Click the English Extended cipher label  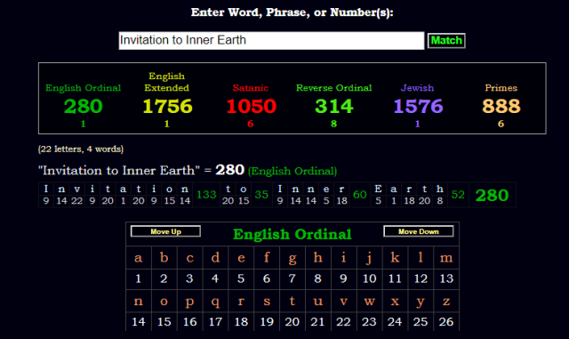[x=167, y=82]
